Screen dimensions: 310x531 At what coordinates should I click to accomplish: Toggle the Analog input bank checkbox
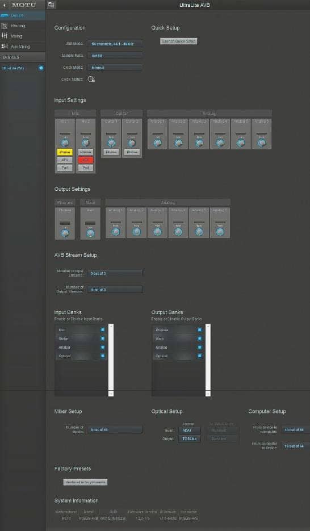click(x=103, y=347)
